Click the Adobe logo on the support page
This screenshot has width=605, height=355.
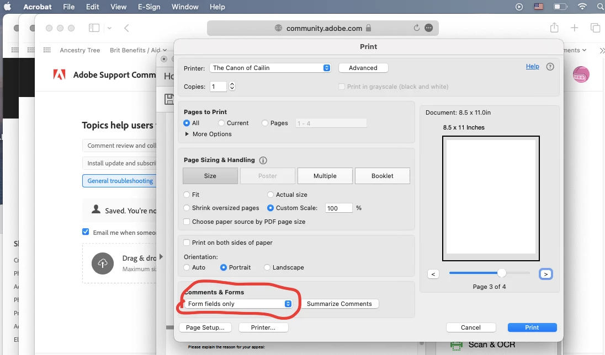[x=59, y=74]
